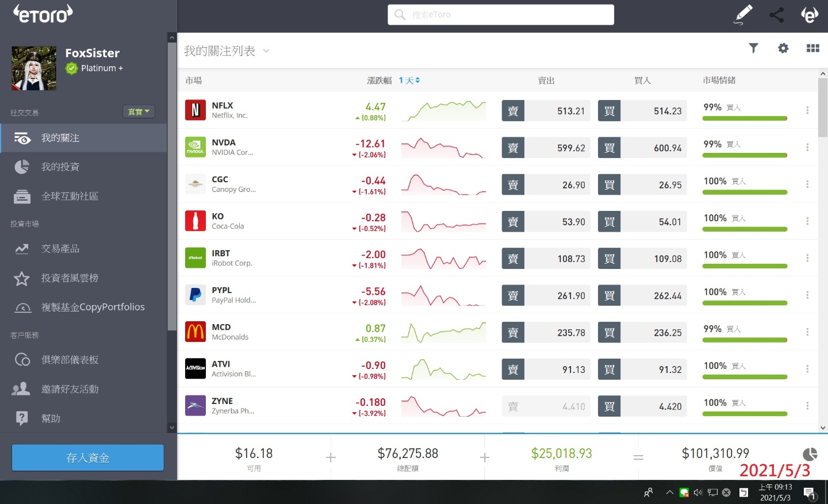Viewport: 828px width, 504px height.
Task: Click sell button for MCD at 235.78
Action: pos(546,333)
